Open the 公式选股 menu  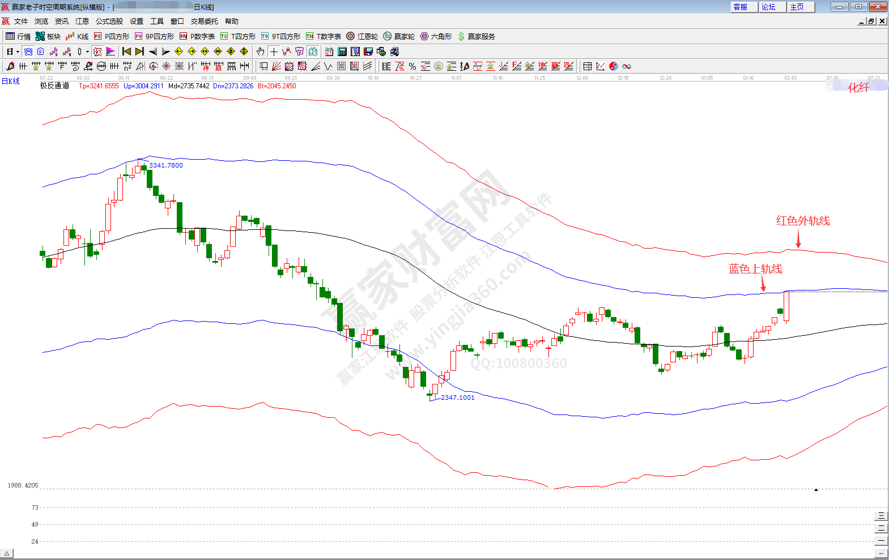coord(109,22)
